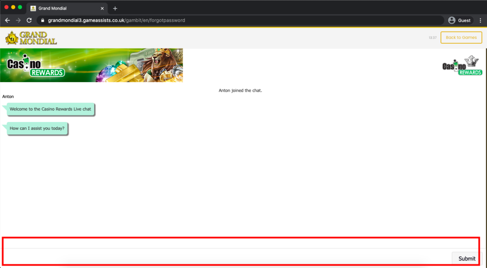Image resolution: width=487 pixels, height=268 pixels.
Task: Click the 'How can I assist you today?' message
Action: pos(37,128)
